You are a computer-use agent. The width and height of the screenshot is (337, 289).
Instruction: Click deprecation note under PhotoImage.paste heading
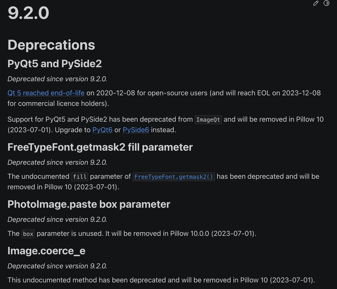pyautogui.click(x=57, y=219)
